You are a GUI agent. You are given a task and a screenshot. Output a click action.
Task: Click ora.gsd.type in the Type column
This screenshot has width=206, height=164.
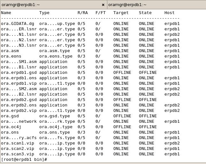[x=55, y=116]
